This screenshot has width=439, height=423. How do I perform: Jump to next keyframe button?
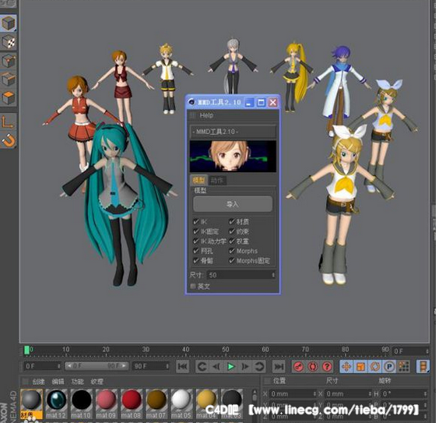[x=259, y=366]
